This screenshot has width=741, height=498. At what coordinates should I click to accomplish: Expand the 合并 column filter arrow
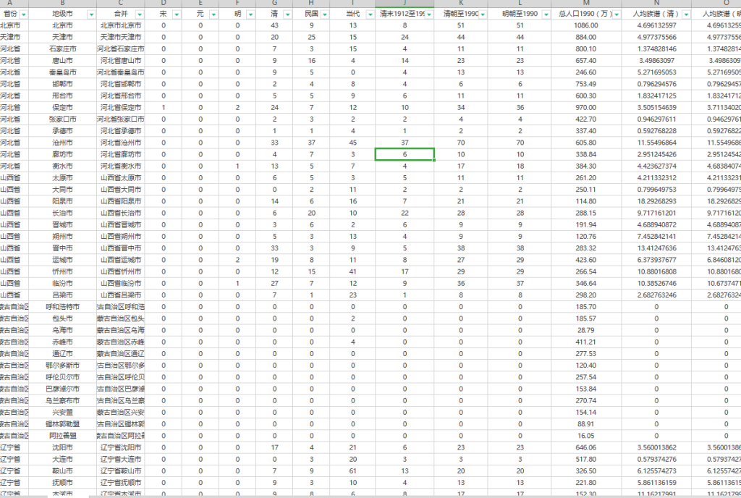[x=138, y=14]
